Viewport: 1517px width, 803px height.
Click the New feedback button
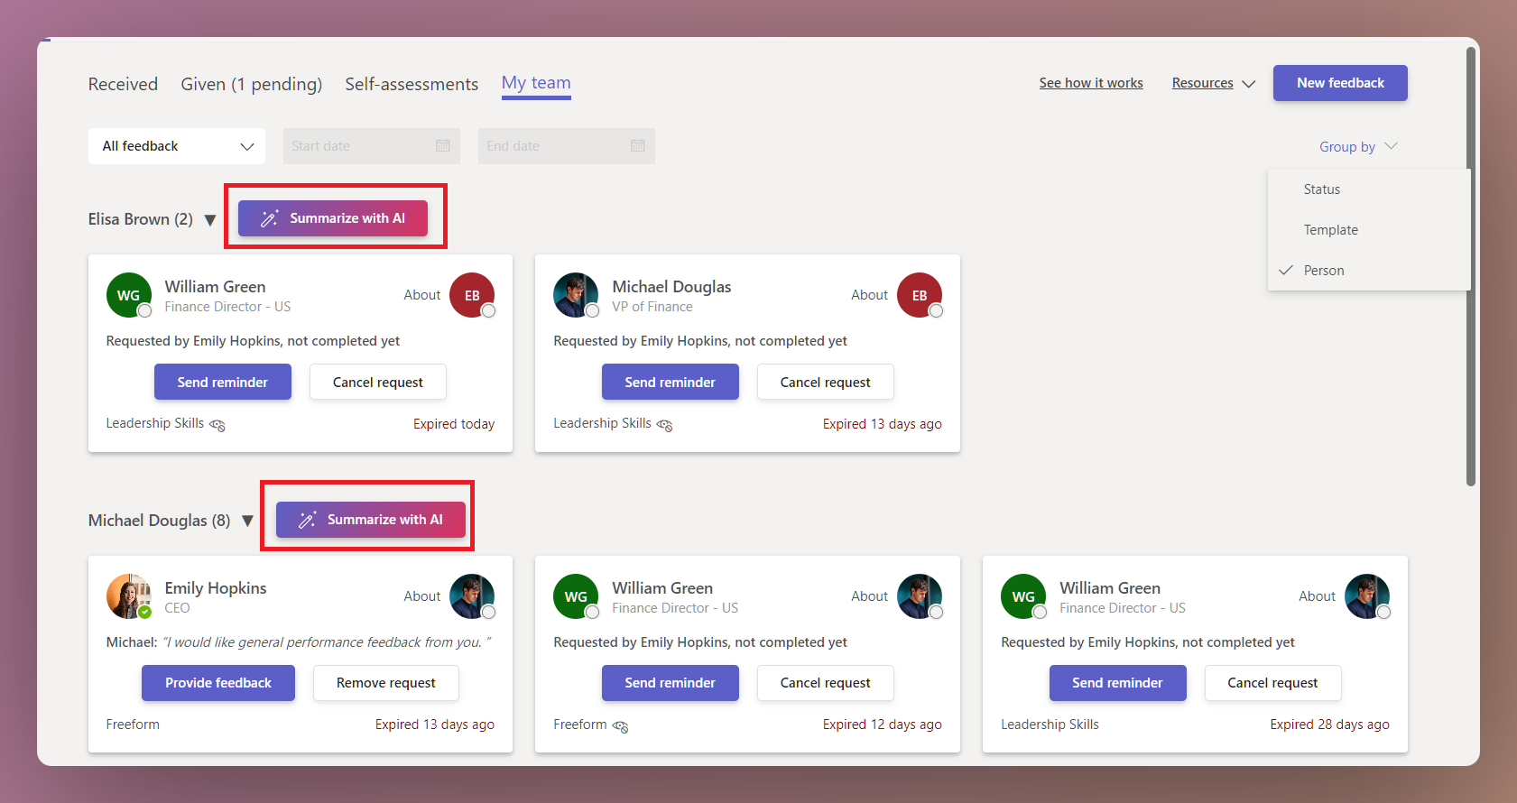coord(1339,83)
